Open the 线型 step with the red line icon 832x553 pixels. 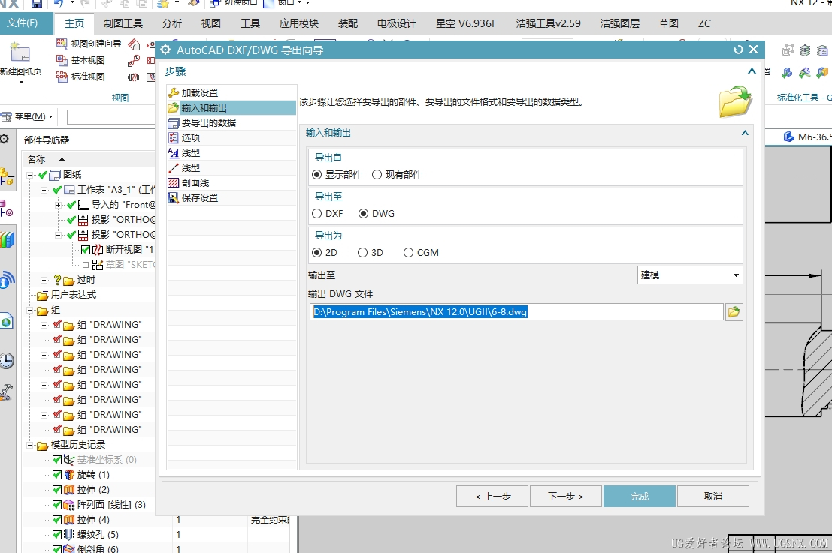coord(231,168)
